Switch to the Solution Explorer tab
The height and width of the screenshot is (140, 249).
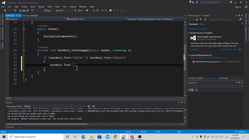tap(196, 78)
